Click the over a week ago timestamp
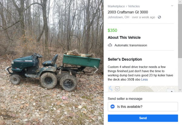The width and height of the screenshot is (182, 125). tap(143, 17)
